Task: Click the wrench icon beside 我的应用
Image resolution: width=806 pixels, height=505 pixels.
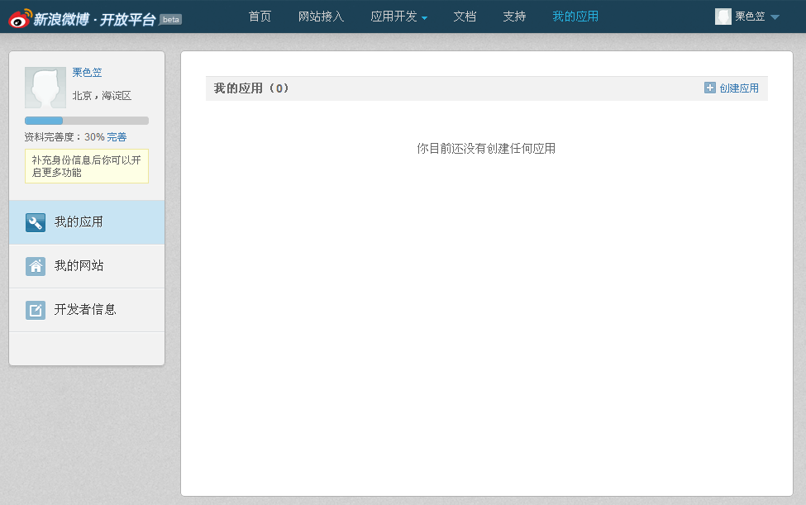Action: coord(36,222)
